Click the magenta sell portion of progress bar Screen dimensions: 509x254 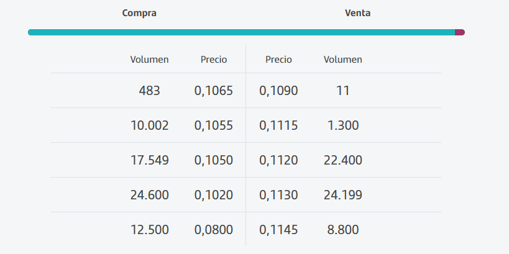[460, 32]
